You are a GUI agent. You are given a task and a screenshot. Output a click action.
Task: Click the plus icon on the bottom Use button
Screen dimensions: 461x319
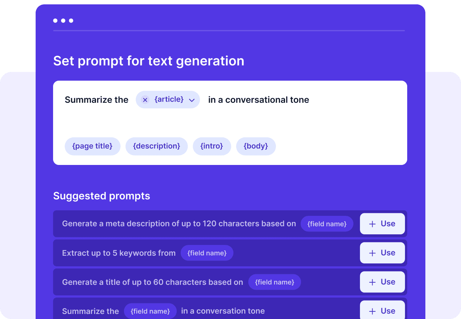(372, 311)
